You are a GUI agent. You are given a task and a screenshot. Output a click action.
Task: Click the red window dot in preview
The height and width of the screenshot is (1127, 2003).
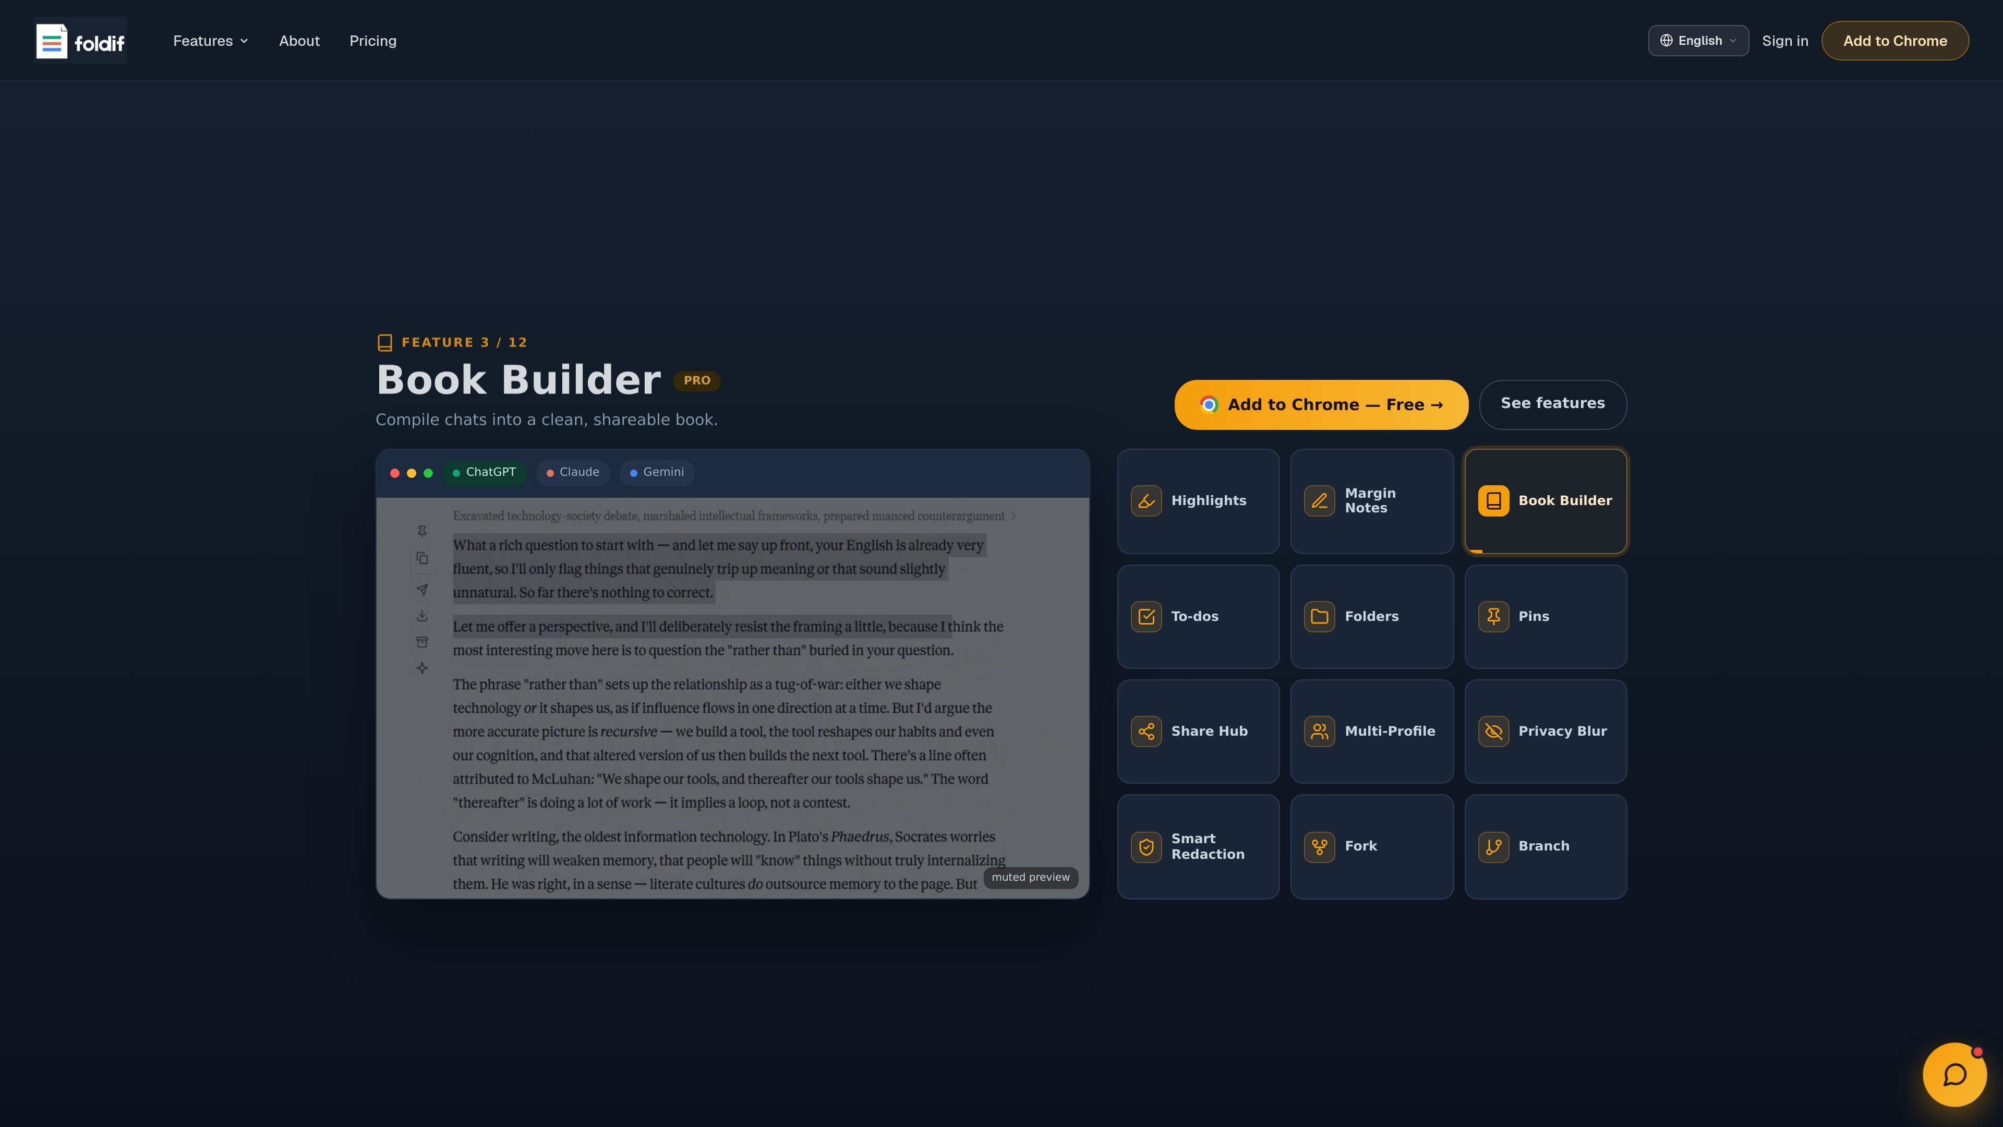[x=395, y=473]
